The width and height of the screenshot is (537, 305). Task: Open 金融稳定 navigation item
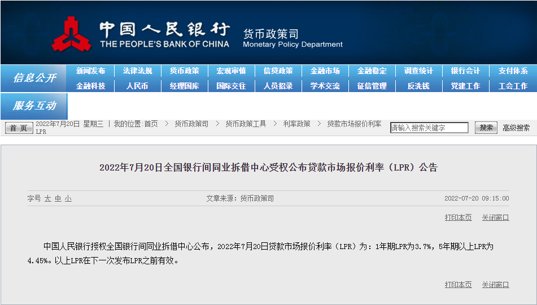372,71
